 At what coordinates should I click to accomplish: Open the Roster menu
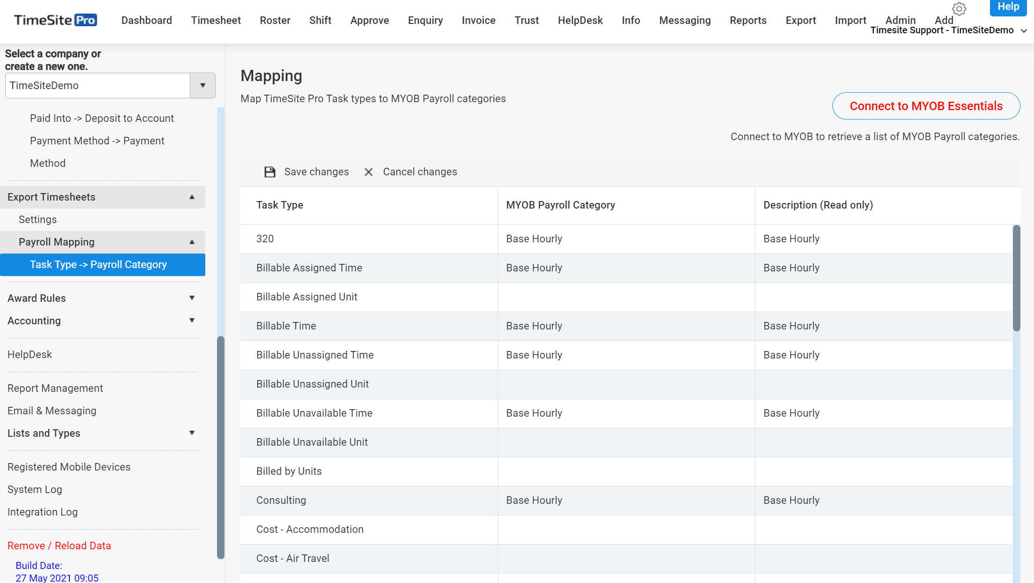[x=275, y=20]
